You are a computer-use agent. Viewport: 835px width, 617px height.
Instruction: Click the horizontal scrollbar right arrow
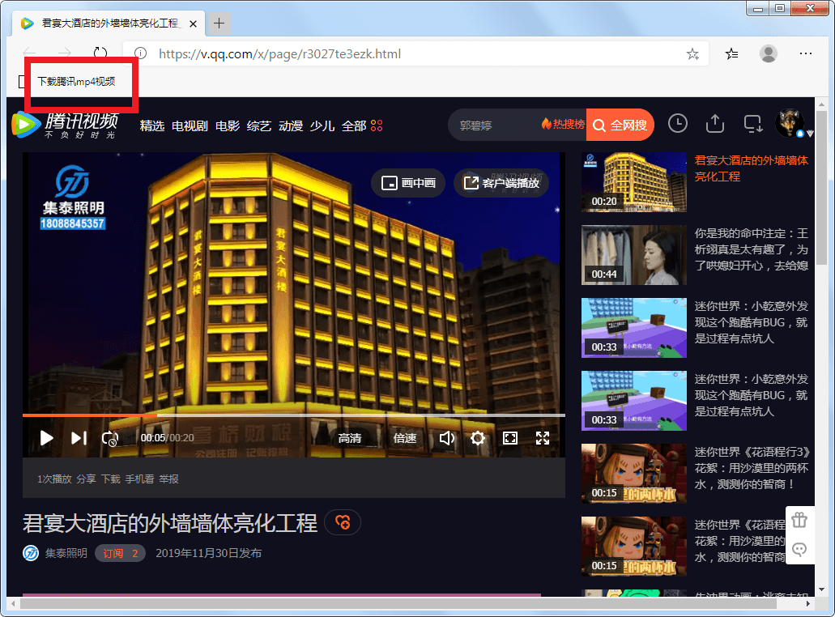click(x=808, y=604)
